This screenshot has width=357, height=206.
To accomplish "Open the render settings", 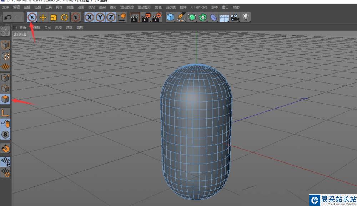I will pos(157,17).
